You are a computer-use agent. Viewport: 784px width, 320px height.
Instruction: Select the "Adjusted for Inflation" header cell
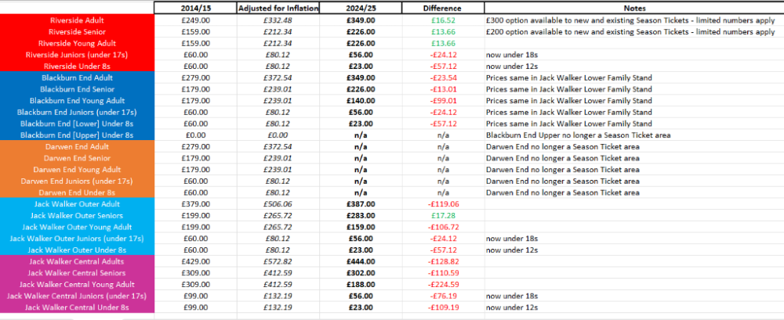tap(273, 7)
